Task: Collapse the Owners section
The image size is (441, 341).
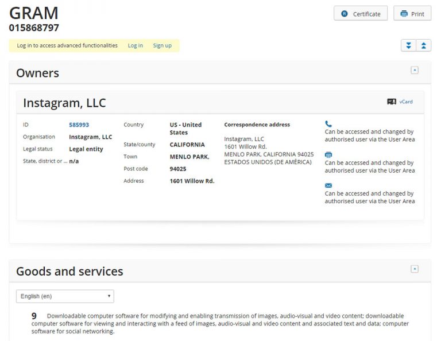Action: 415,70
